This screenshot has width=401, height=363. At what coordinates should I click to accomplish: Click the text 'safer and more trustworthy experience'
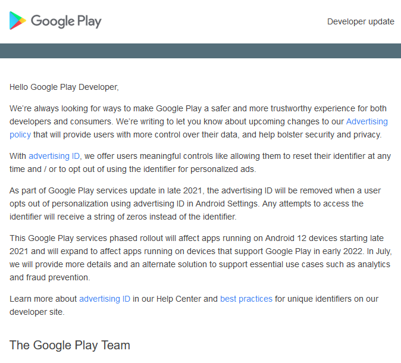283,108
